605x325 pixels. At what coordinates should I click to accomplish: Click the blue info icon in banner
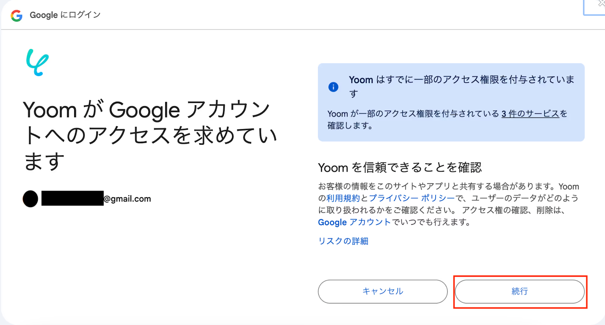pos(333,87)
